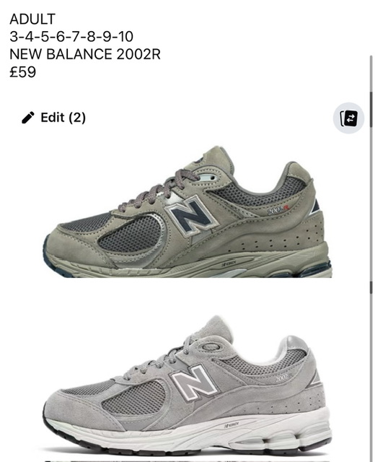The width and height of the screenshot is (375, 462).
Task: Open the photo swap cards icon
Action: pos(349,118)
